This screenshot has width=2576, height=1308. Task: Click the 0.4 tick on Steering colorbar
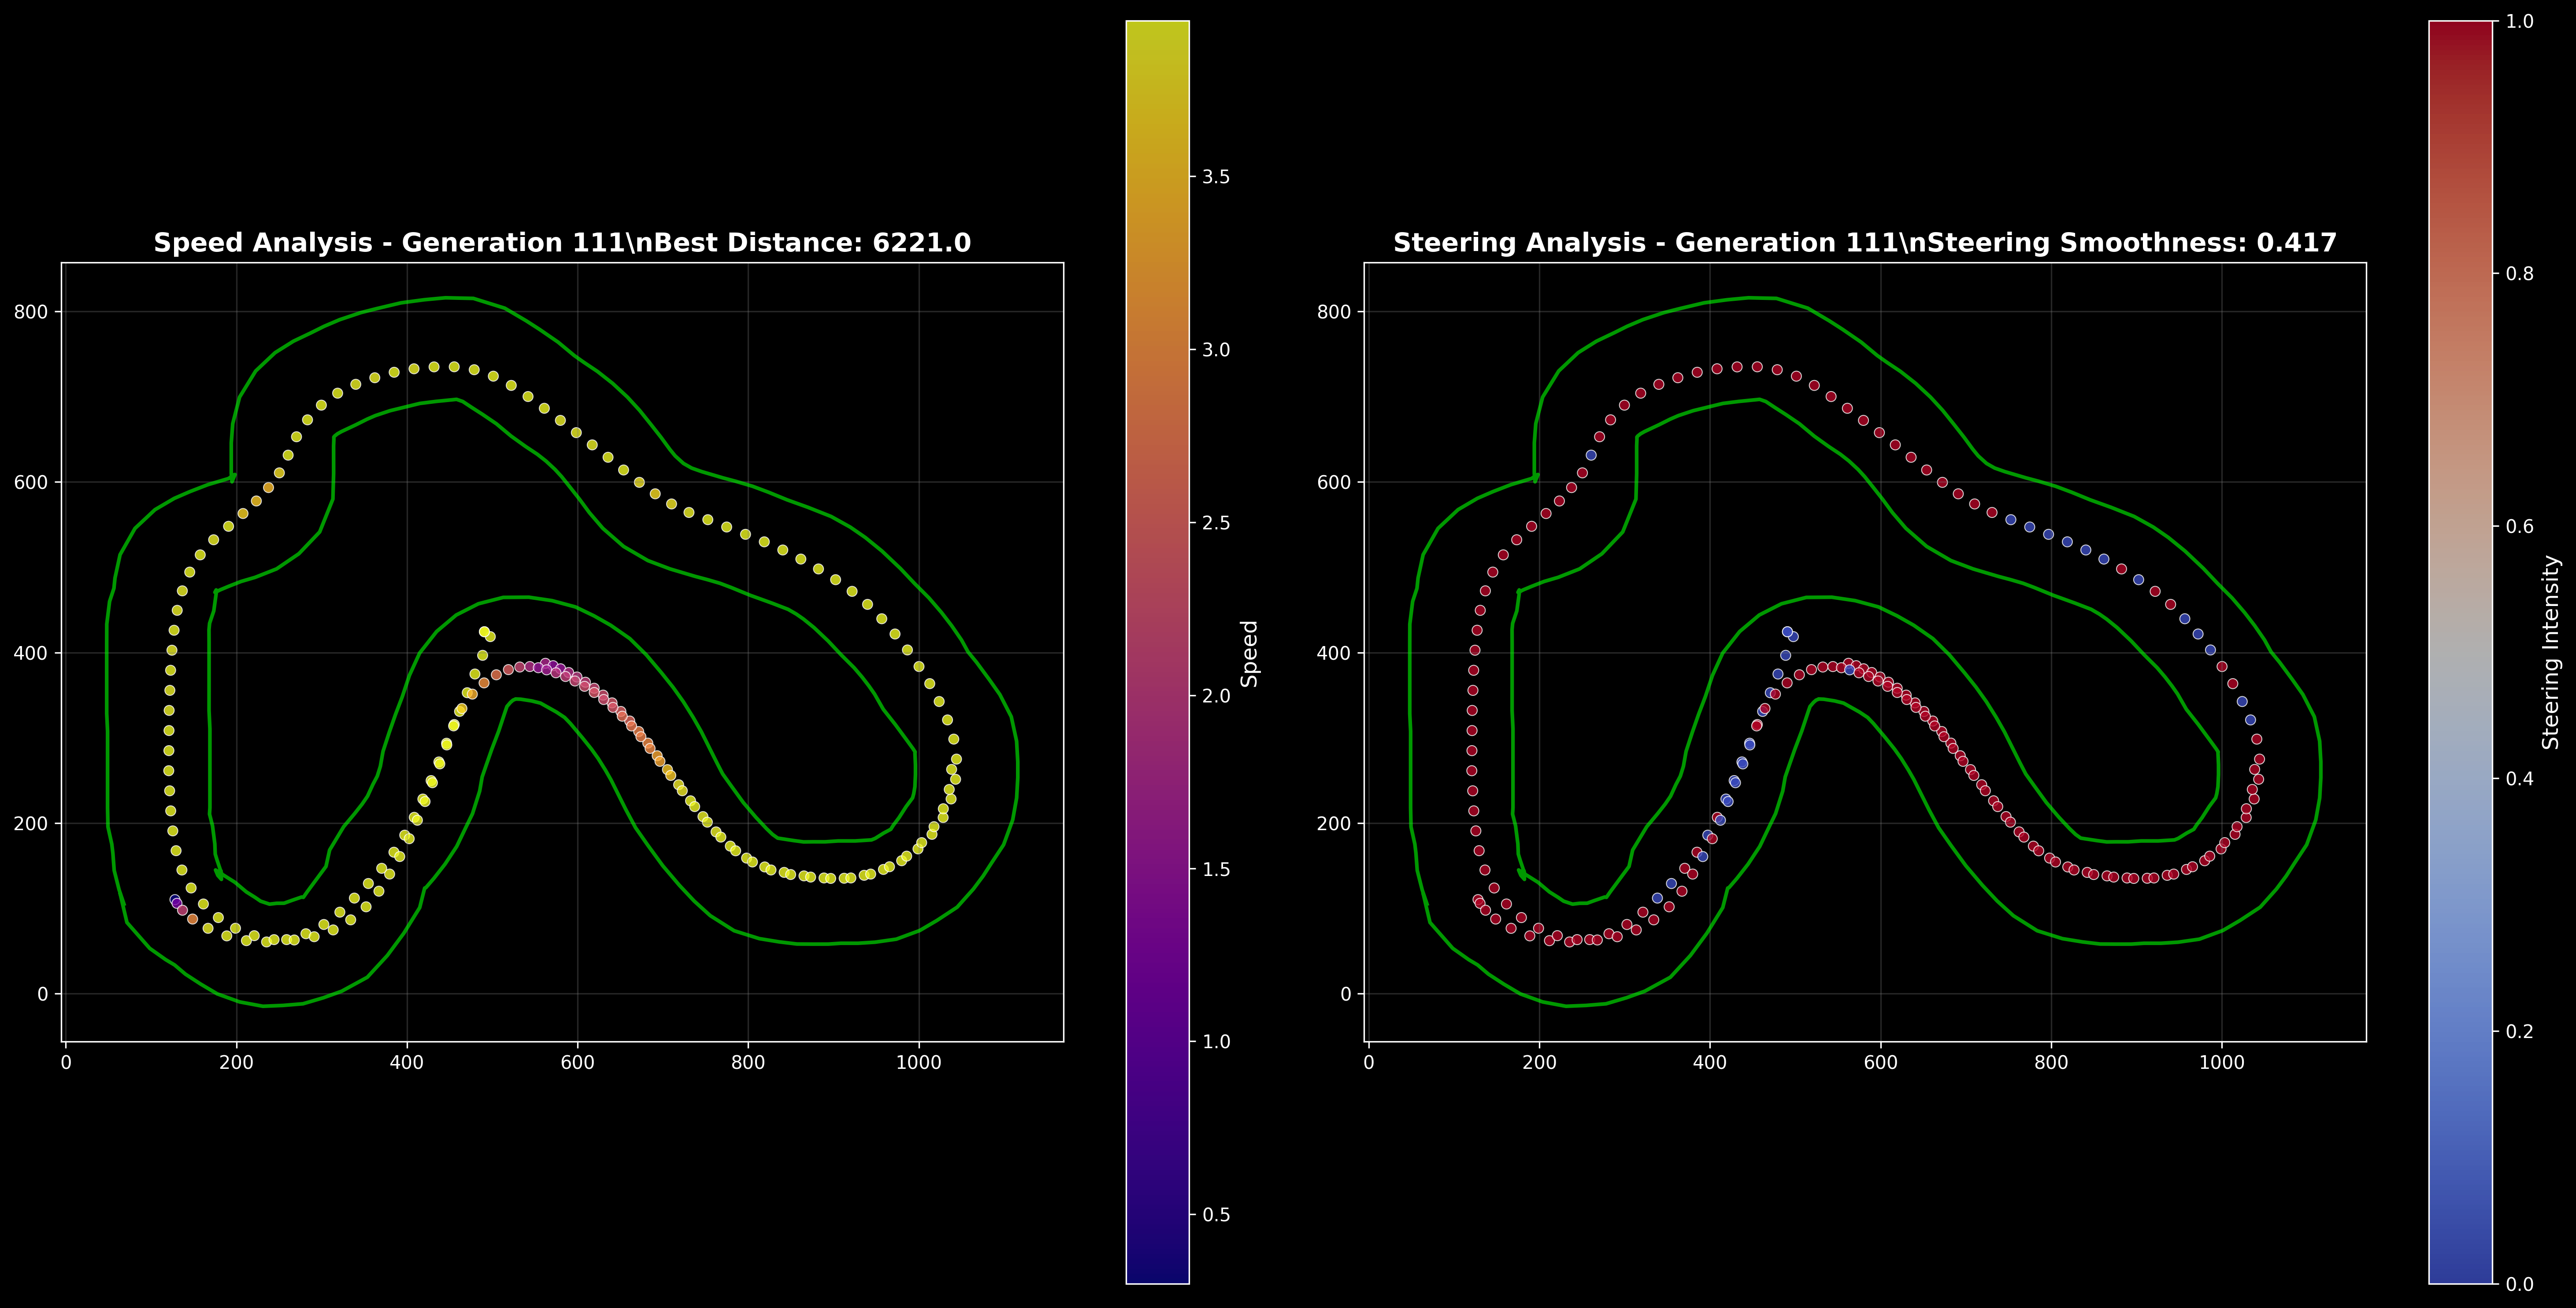(2519, 778)
